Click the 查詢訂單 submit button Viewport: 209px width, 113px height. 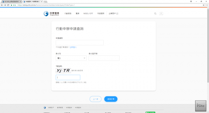(111, 99)
